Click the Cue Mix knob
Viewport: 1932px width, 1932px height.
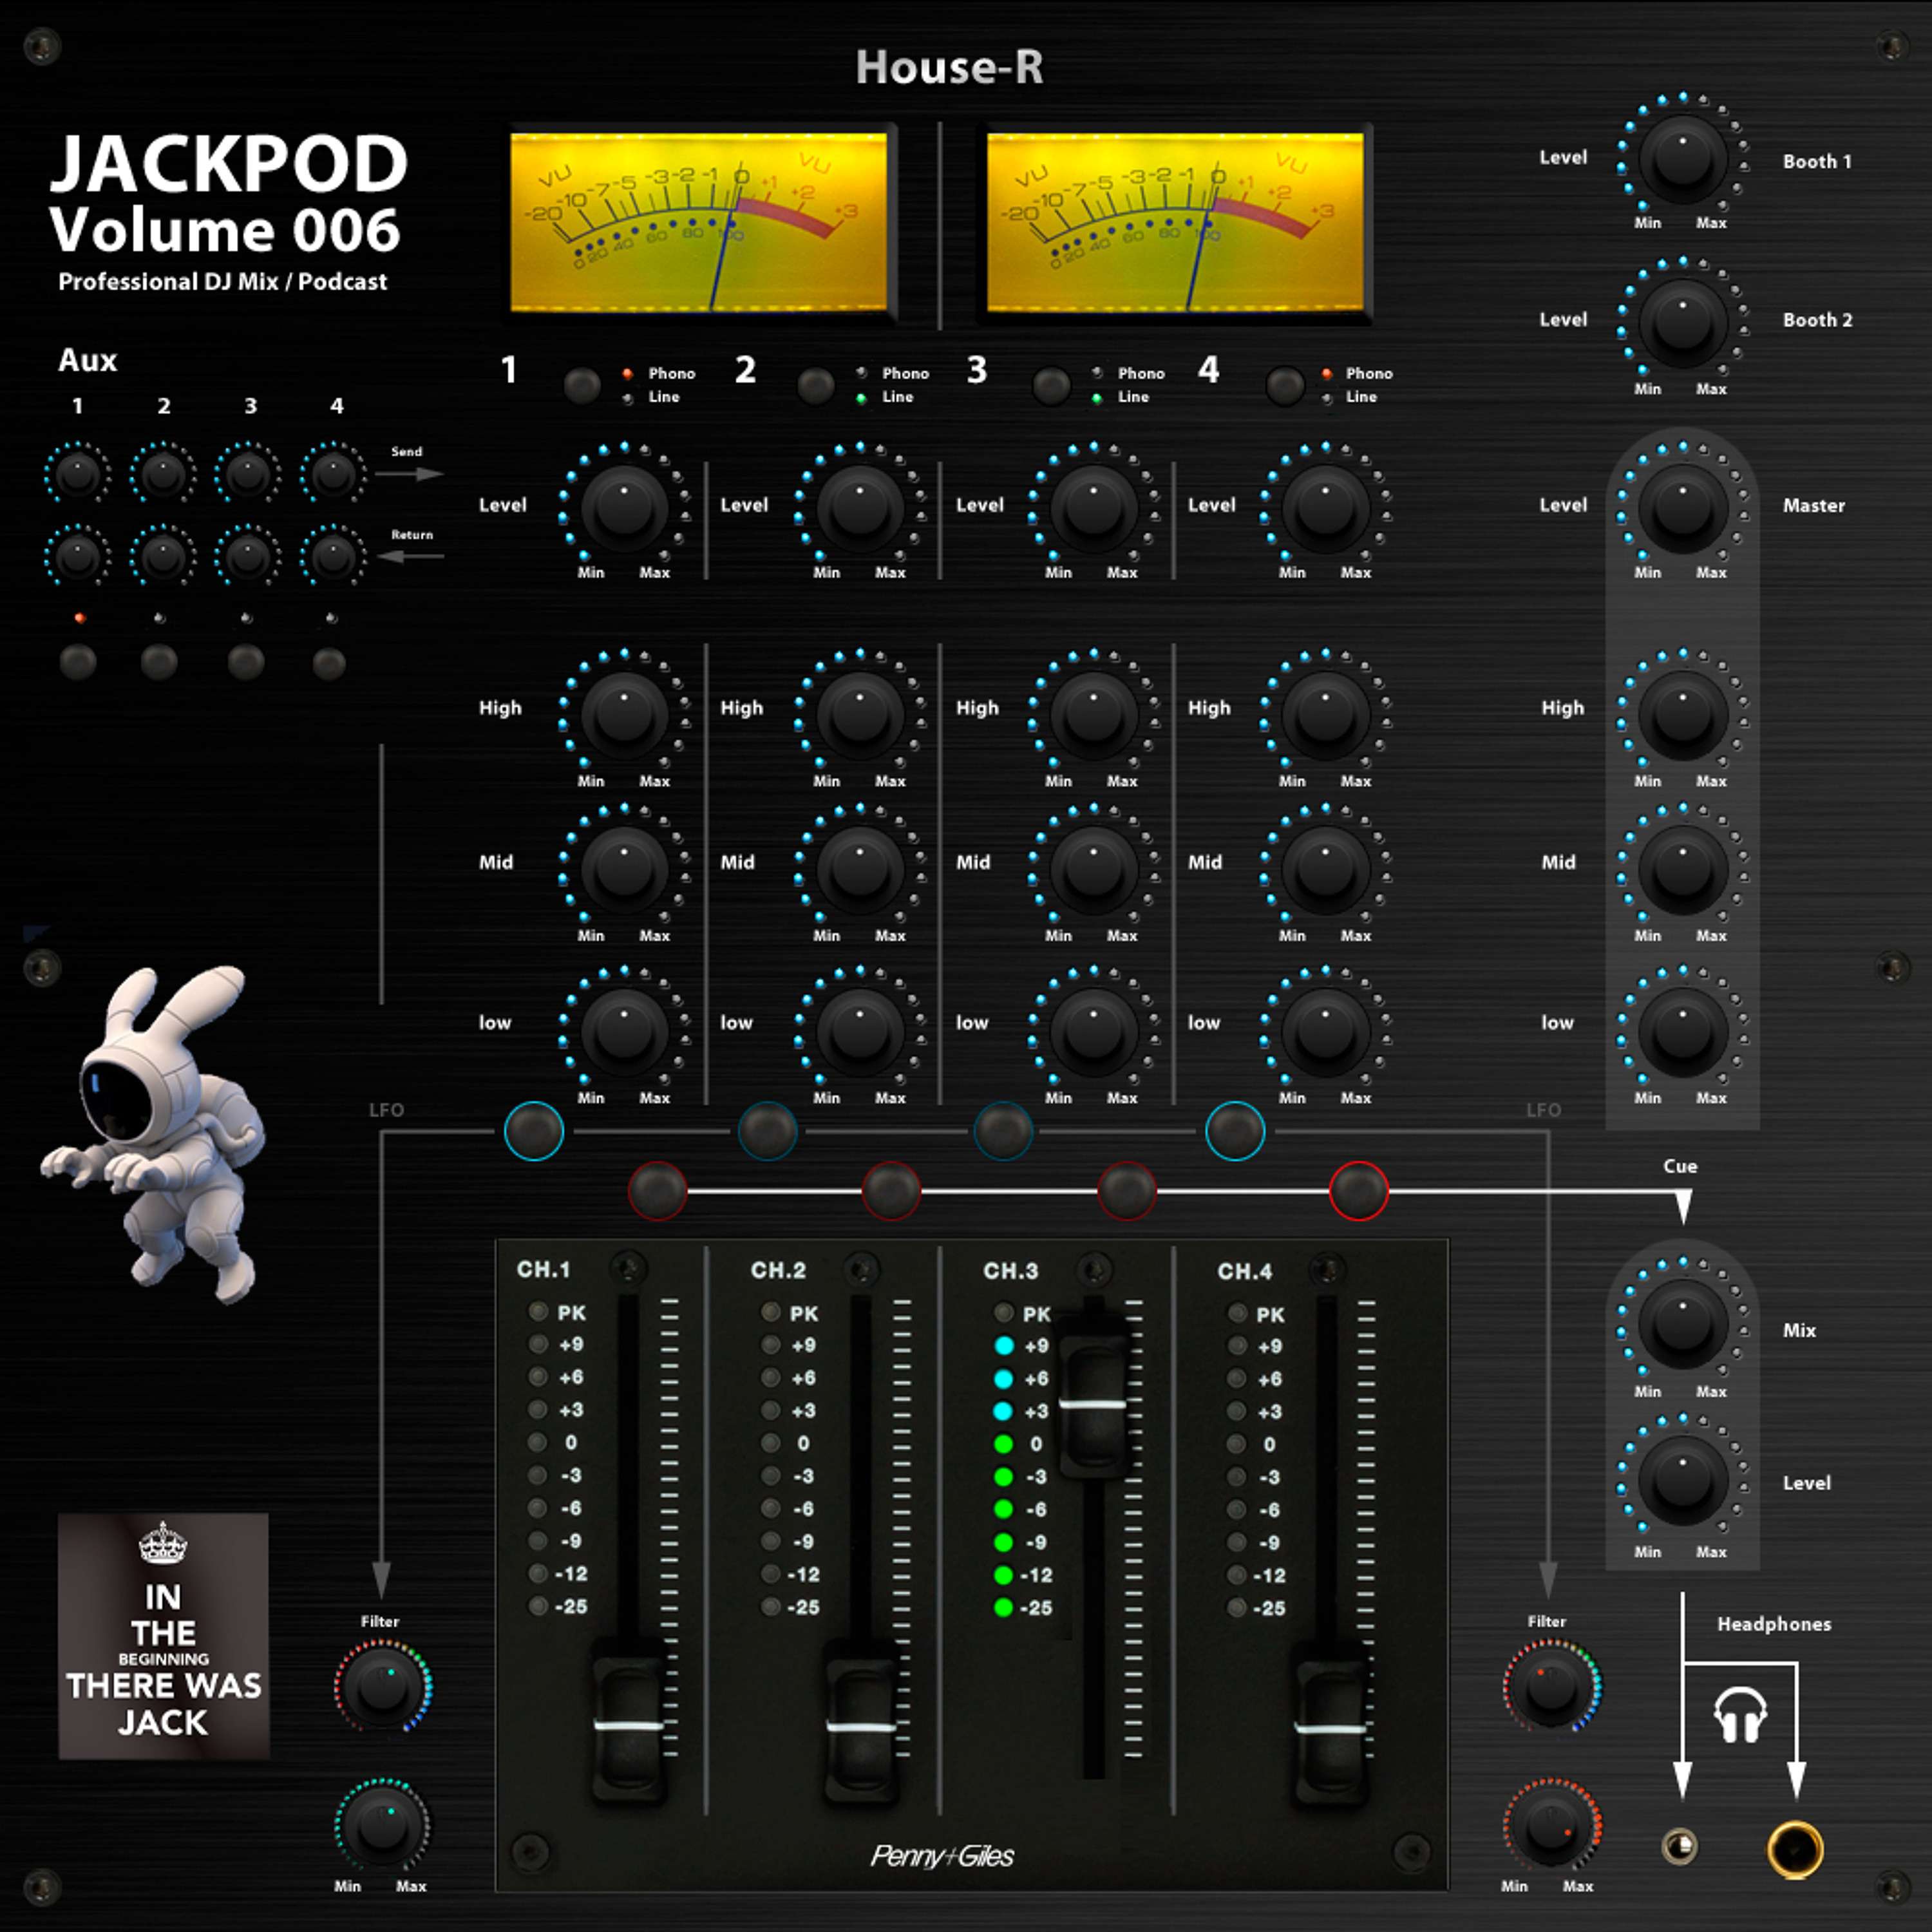1683,1325
